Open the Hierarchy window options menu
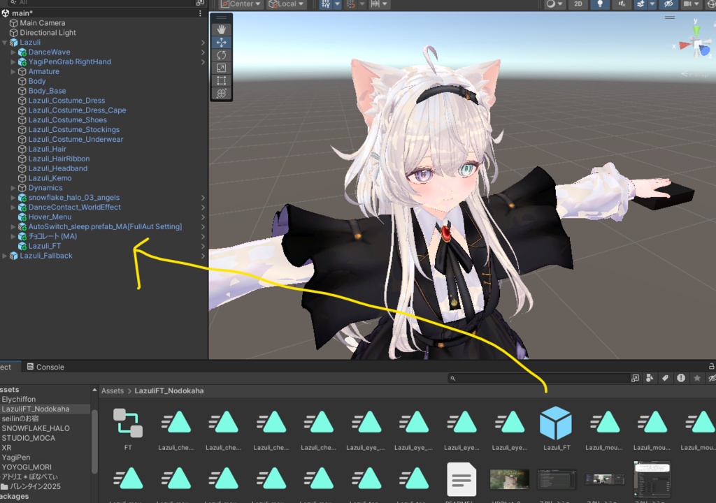716x503 pixels. pyautogui.click(x=200, y=13)
